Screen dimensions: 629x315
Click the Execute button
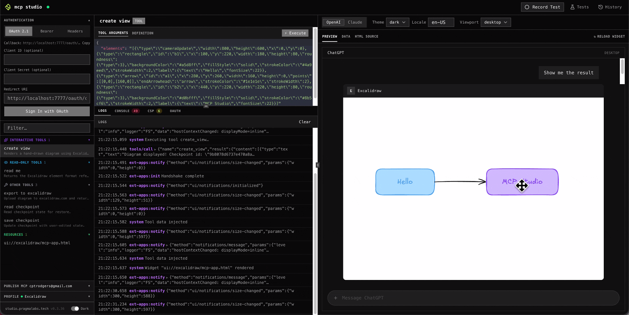point(295,33)
